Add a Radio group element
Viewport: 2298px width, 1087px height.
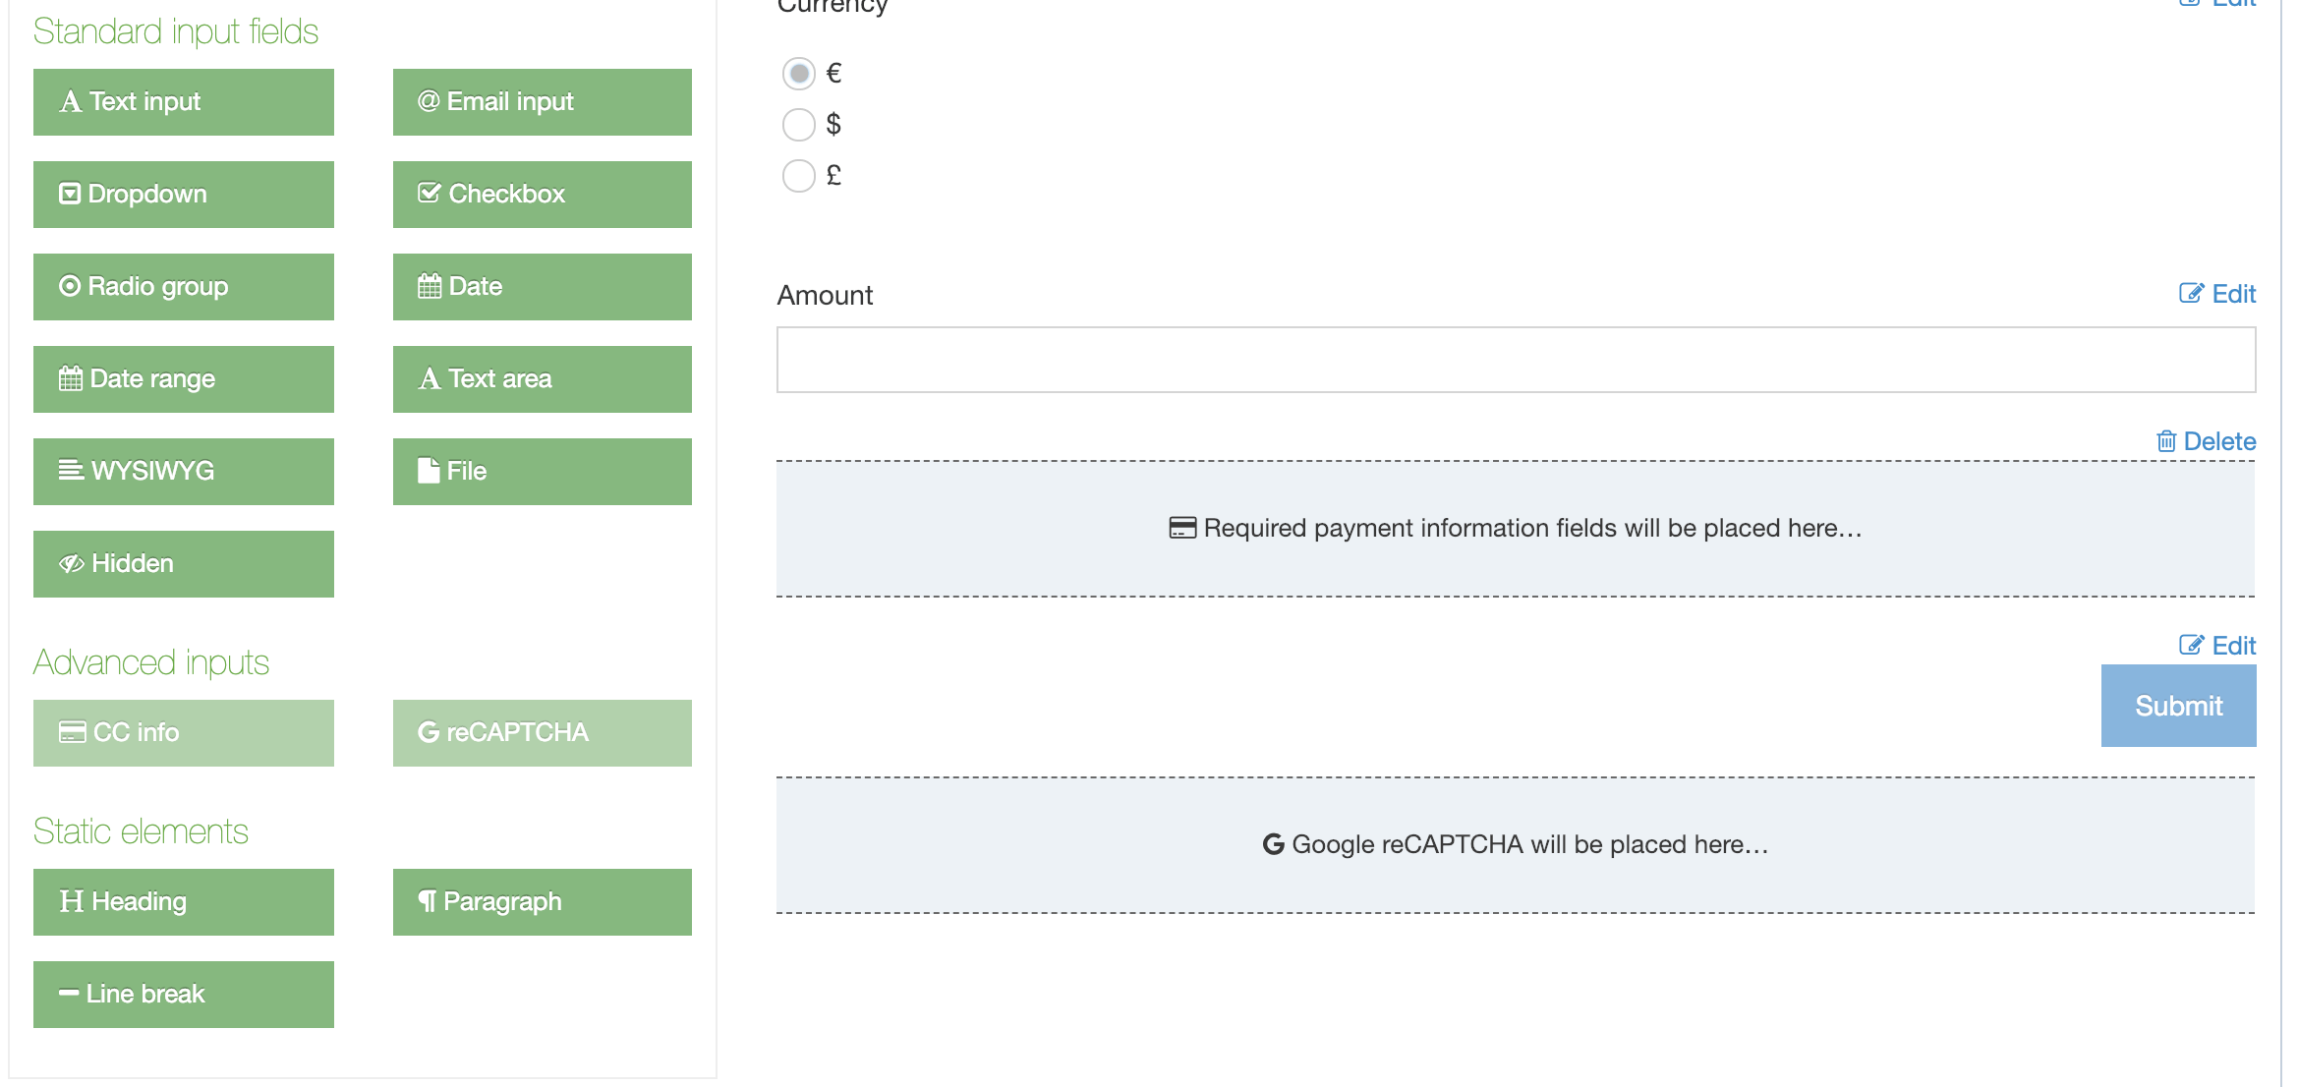pyautogui.click(x=183, y=287)
